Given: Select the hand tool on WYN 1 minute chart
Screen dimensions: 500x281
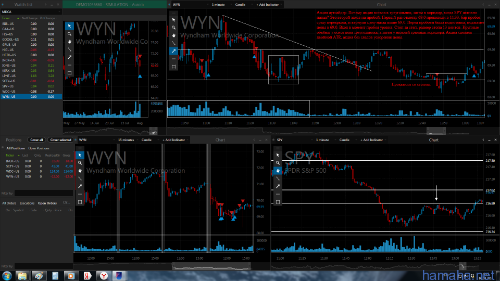Looking at the screenshot, I should [x=173, y=35].
